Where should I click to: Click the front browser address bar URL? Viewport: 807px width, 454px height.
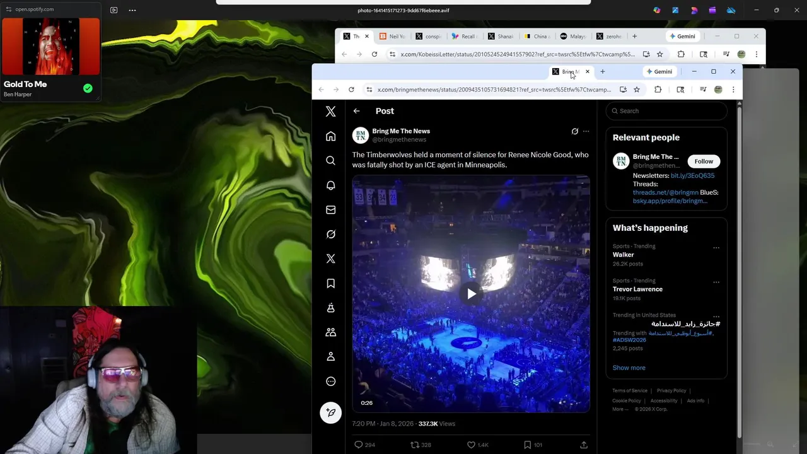pos(494,90)
